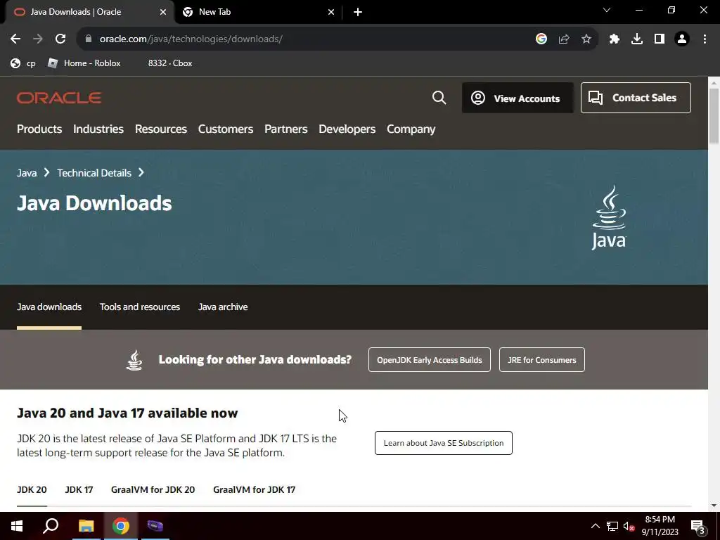
Task: Close the Java Downloads tab
Action: pos(163,13)
